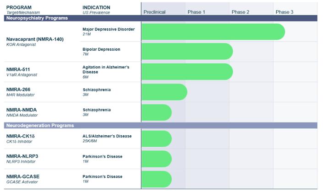Viewport: 323px width, 191px height.
Task: Click the NMRA-GCASE program label
Action: [x=22, y=176]
